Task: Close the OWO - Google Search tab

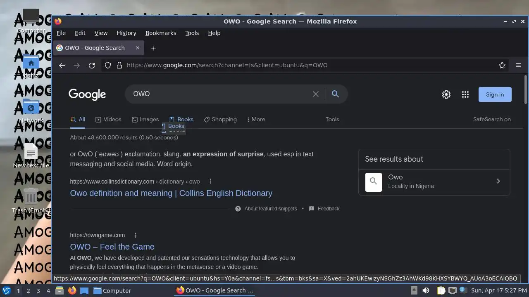Action: click(x=138, y=48)
